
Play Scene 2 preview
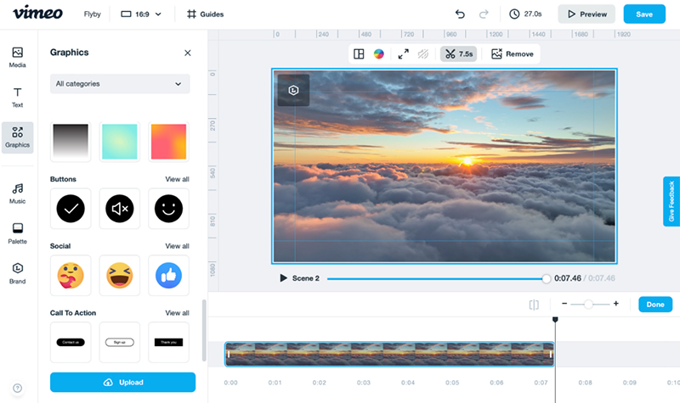pos(284,278)
